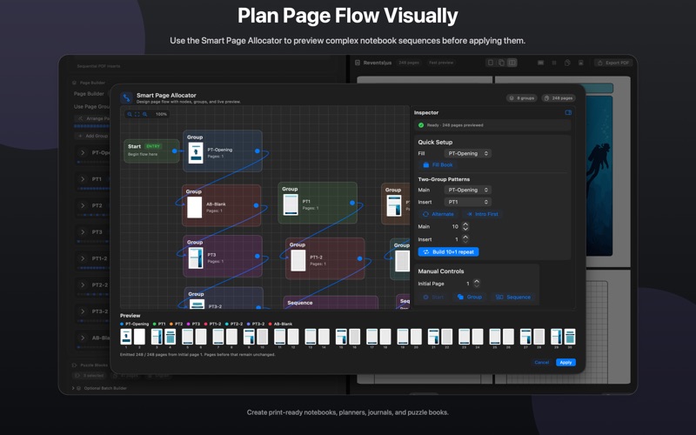
Task: Click preview thumbnail of page 4
Action: [x=171, y=337]
